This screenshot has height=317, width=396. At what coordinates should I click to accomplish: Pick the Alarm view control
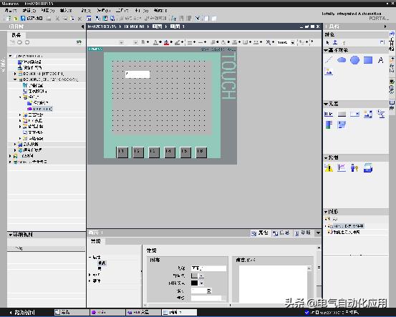coord(329,168)
